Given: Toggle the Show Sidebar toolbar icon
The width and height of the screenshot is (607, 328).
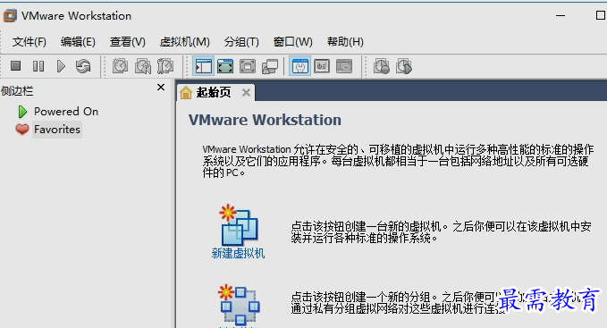Looking at the screenshot, I should point(204,66).
